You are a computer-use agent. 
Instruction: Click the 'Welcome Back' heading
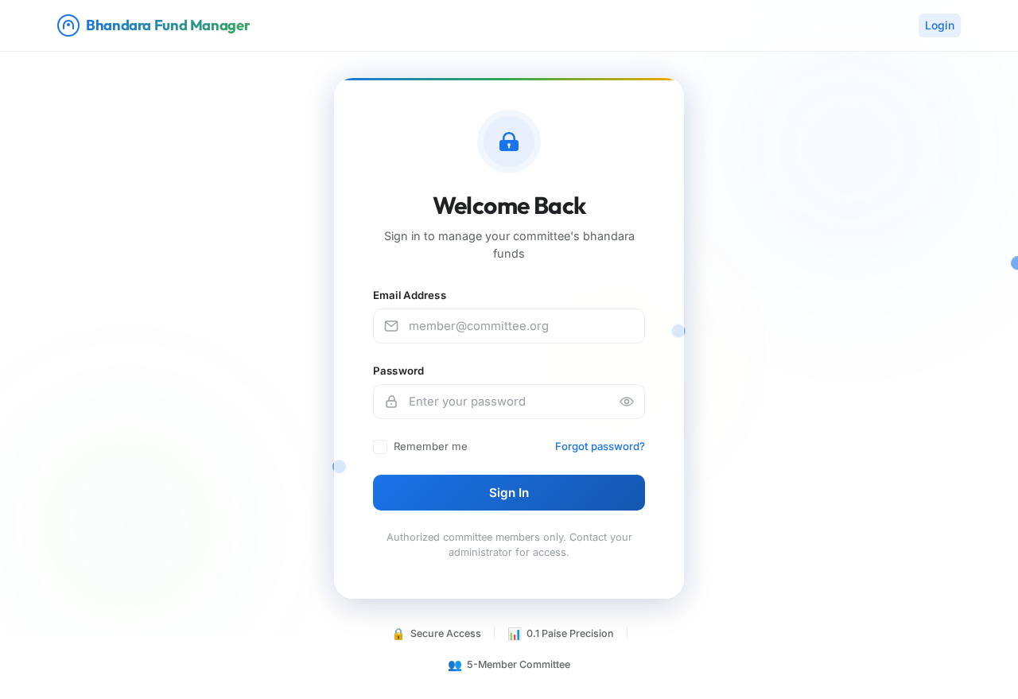(509, 205)
